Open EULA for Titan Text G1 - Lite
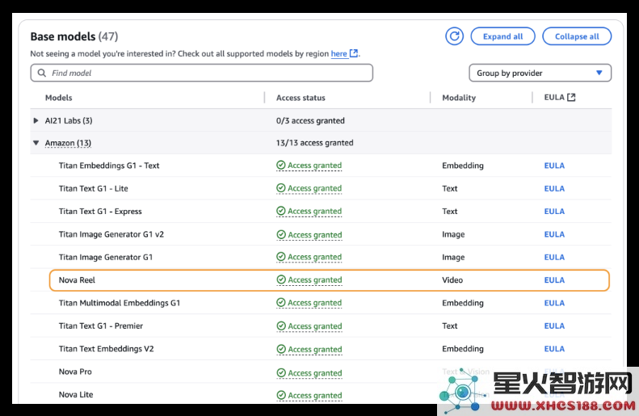639x416 pixels. pyautogui.click(x=554, y=189)
